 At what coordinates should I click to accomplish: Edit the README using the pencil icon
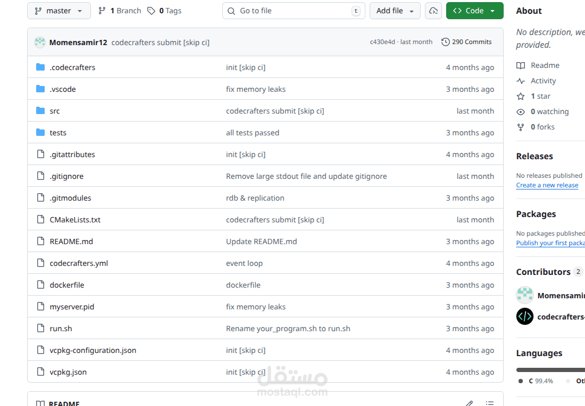469,403
